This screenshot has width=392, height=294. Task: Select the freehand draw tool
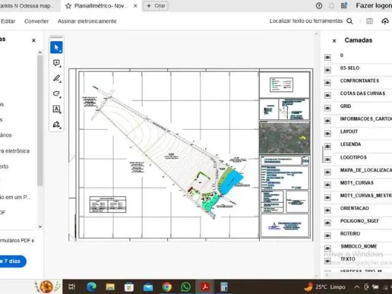point(56,94)
